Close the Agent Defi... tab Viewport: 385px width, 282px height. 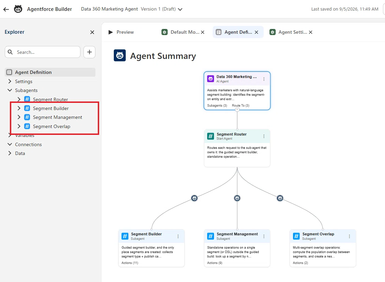(x=256, y=32)
